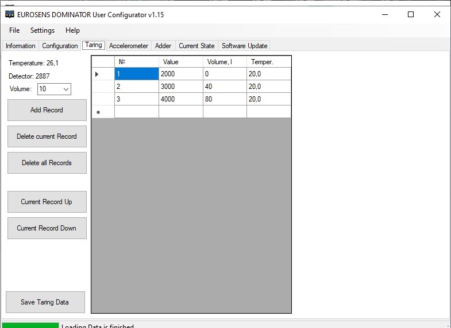
Task: Select Temper. cell in row 3
Action: click(x=269, y=99)
